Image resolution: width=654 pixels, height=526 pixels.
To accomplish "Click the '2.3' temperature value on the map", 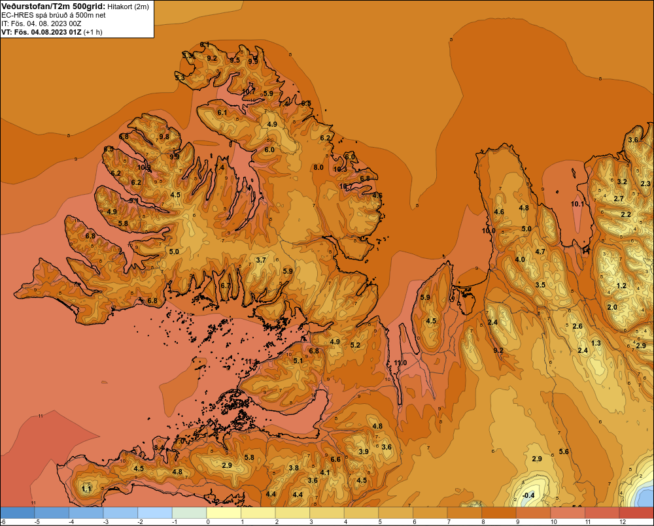I will click(645, 184).
